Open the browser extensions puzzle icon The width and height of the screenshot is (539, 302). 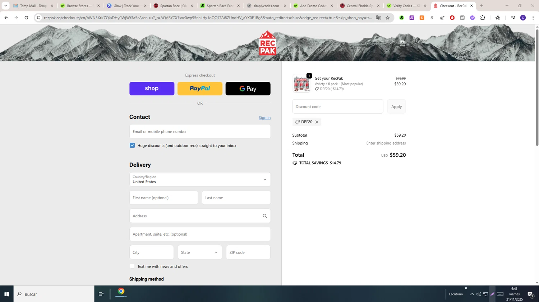coord(483,18)
